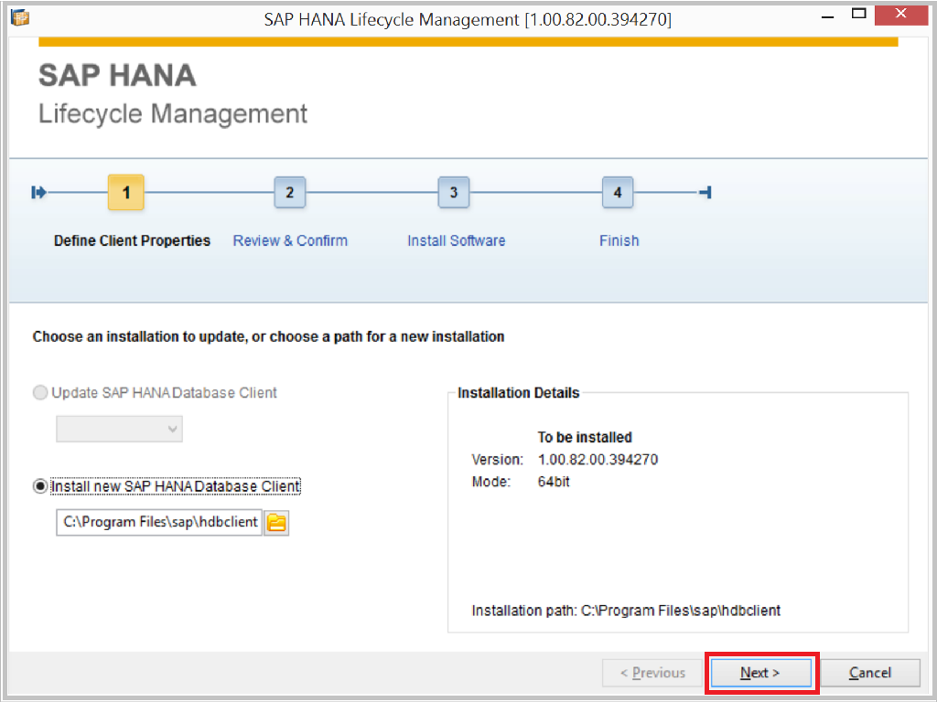Click the Installation Details group title
This screenshot has height=702, width=937.
click(x=518, y=393)
